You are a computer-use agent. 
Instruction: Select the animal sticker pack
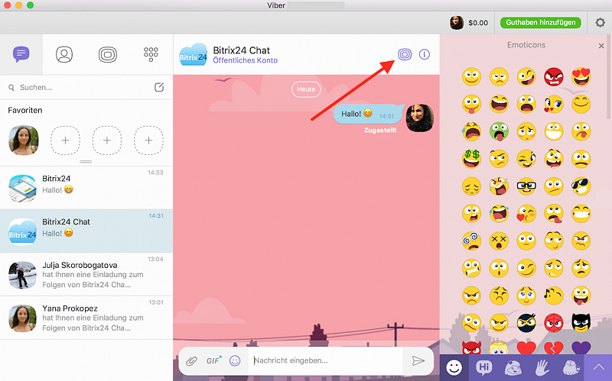571,367
